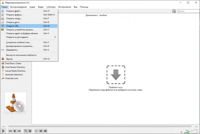Open the playlist view mode dropdown icon
This screenshot has height=134, width=200.
(x=174, y=11)
